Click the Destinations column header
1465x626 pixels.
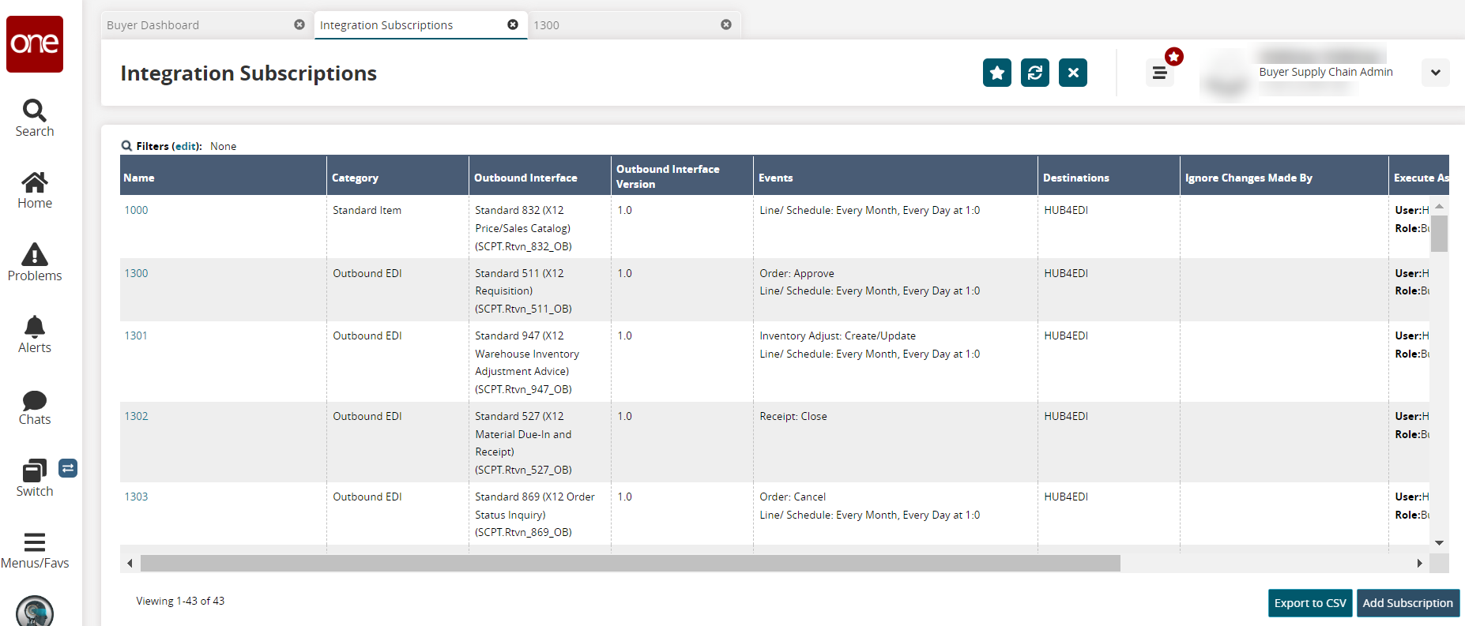[x=1109, y=175]
